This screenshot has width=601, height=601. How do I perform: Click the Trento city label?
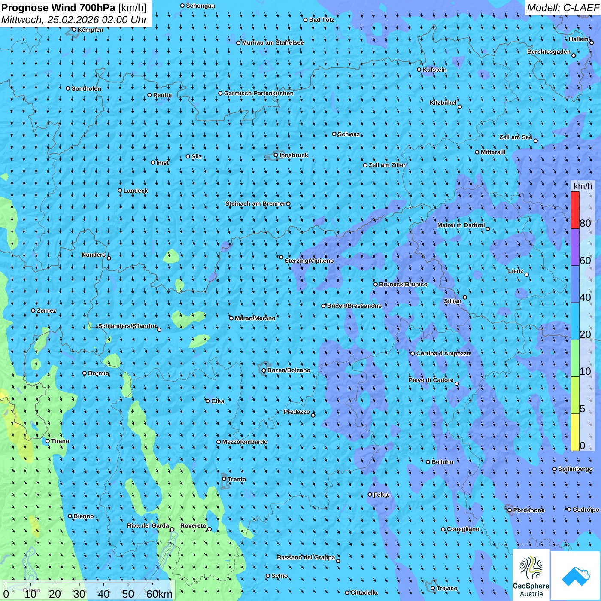[x=237, y=479]
